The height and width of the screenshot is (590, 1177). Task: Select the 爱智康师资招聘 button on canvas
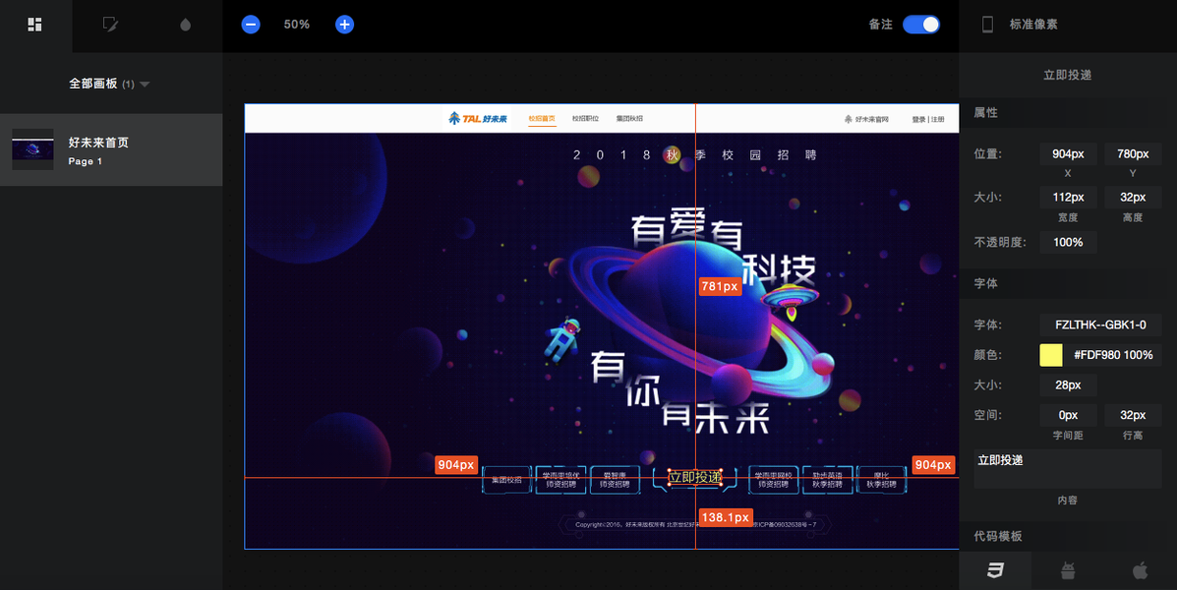[x=615, y=480]
